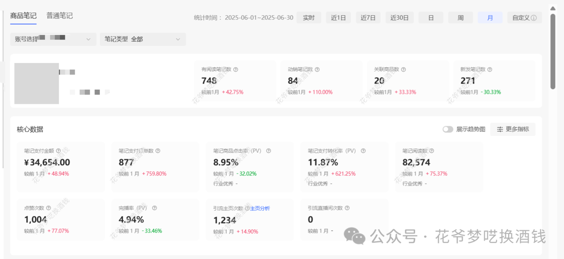This screenshot has width=564, height=259.
Task: Click help icon next to 笔记支付订单数
Action: point(158,151)
